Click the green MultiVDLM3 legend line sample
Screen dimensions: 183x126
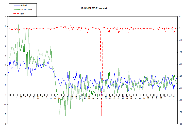click(17, 10)
